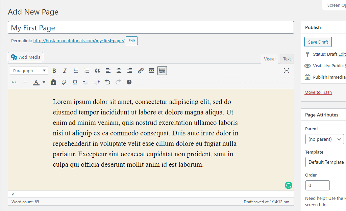Screen dimensions: 346x211
Task: Switch to the Text editor tab
Action: point(287,59)
